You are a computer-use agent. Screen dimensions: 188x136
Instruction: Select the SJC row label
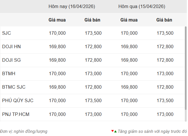pyautogui.click(x=6, y=33)
